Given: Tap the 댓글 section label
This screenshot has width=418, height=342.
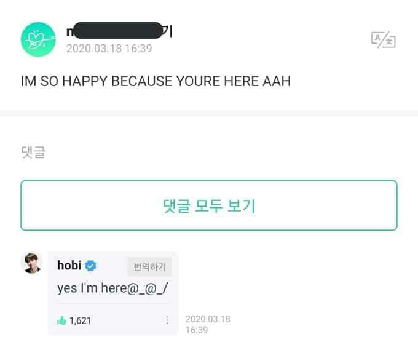Looking at the screenshot, I should (x=33, y=152).
